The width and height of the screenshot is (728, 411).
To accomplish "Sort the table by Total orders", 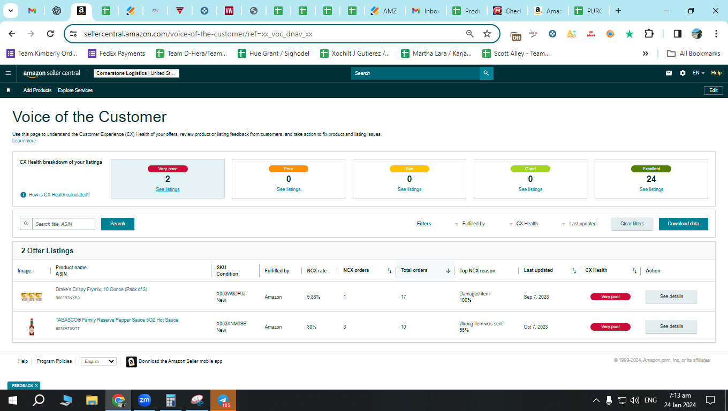I will click(x=448, y=271).
